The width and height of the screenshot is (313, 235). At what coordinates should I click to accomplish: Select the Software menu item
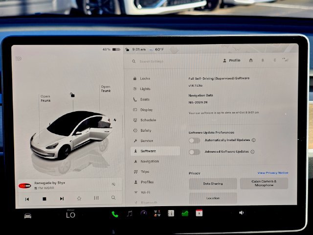pyautogui.click(x=156, y=151)
